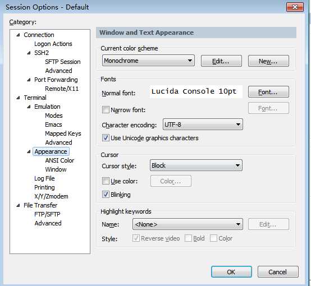
Task: Select X/Y/Zmodem tree item
Action: (51, 196)
